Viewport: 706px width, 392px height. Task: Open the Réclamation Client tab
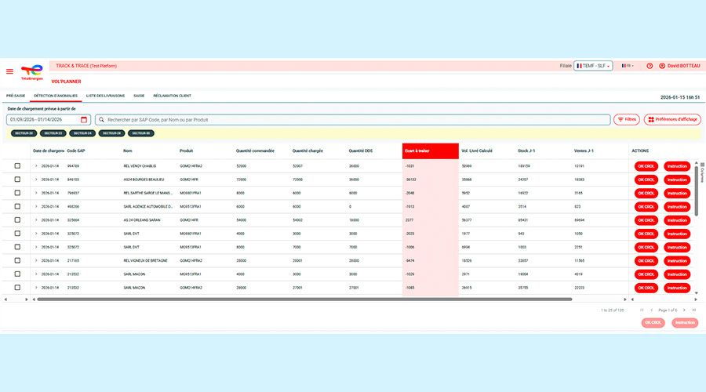point(172,96)
